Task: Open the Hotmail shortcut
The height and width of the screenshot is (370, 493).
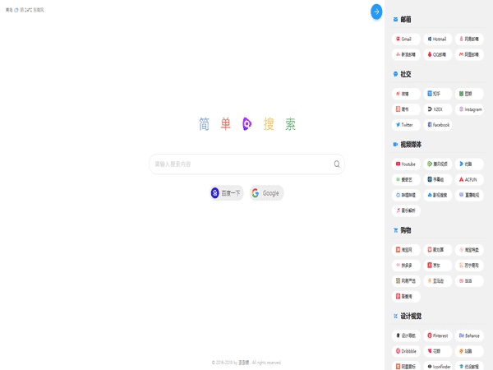Action: 439,39
